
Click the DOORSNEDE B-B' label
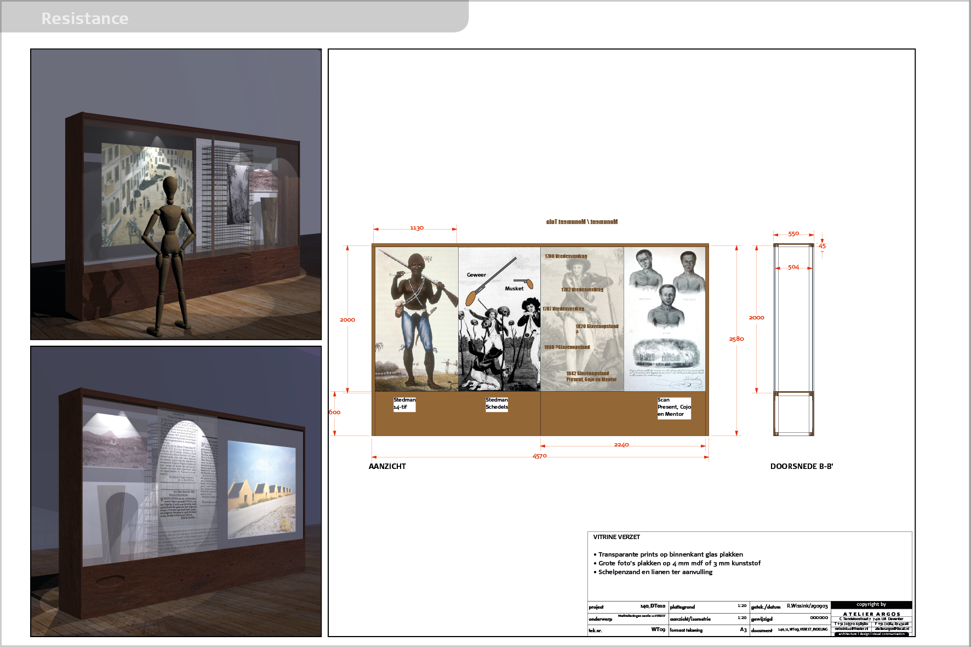(x=802, y=466)
